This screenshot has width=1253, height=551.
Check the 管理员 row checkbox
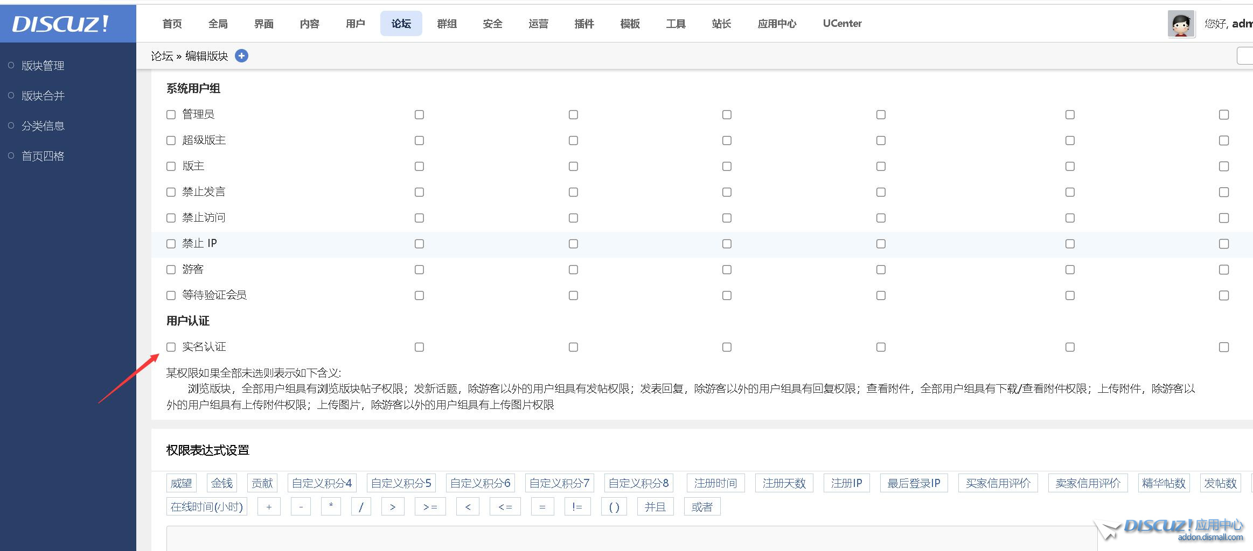tap(171, 115)
